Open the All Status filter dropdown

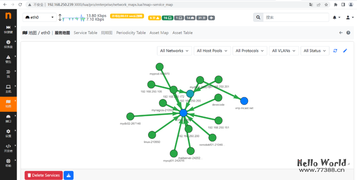point(315,51)
